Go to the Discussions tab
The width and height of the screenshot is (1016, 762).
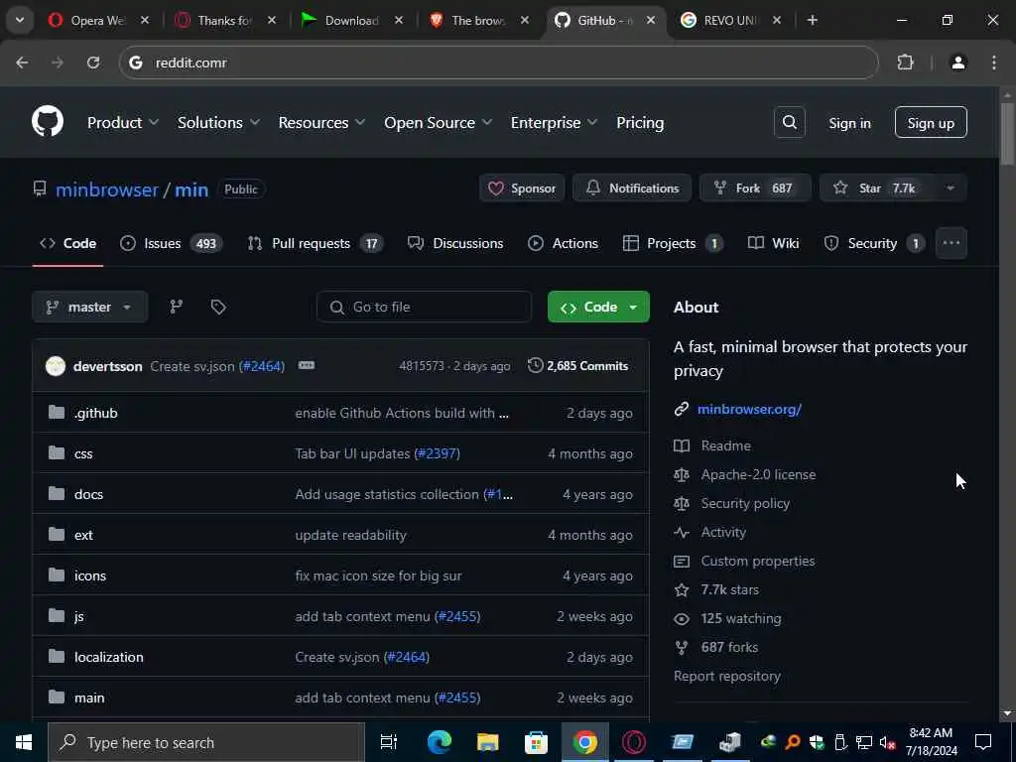[455, 243]
